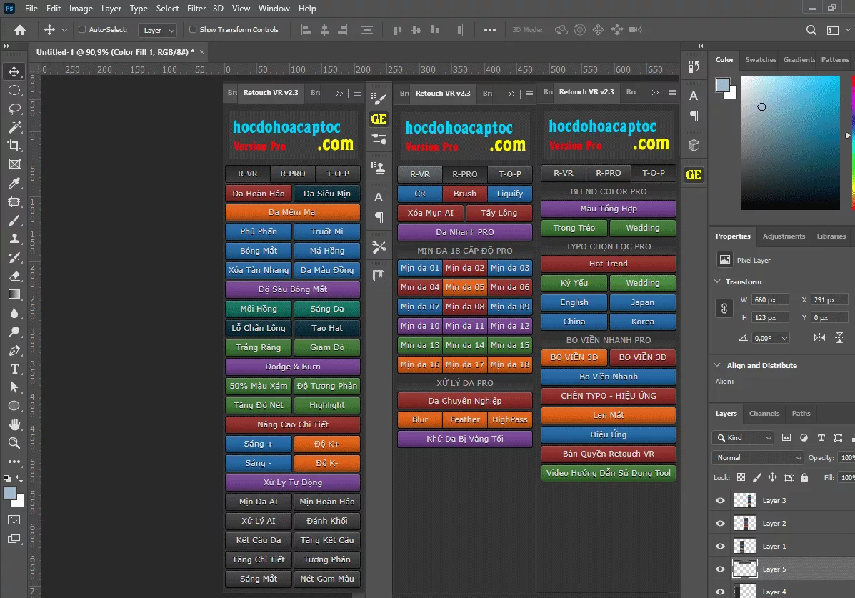Click the Hot Trend button
Viewport: 855px width, 598px height.
point(608,264)
